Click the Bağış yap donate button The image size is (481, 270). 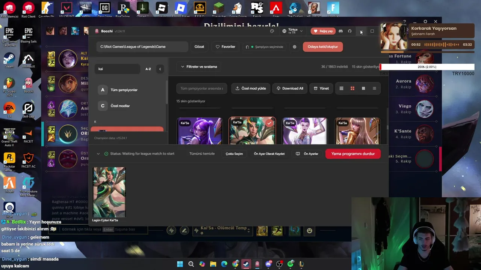click(x=323, y=31)
